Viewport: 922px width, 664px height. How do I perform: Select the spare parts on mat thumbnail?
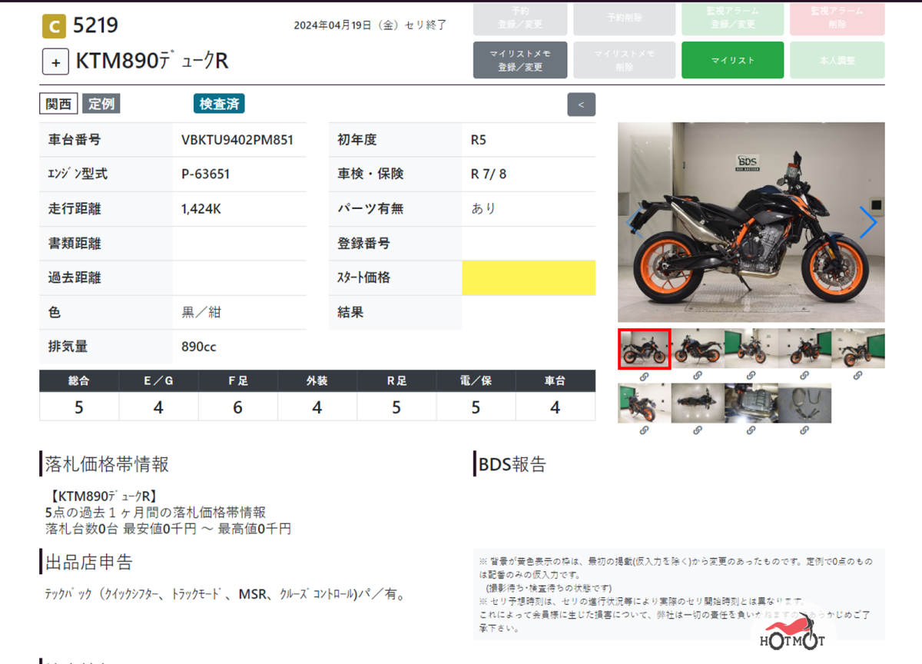pyautogui.click(x=804, y=403)
